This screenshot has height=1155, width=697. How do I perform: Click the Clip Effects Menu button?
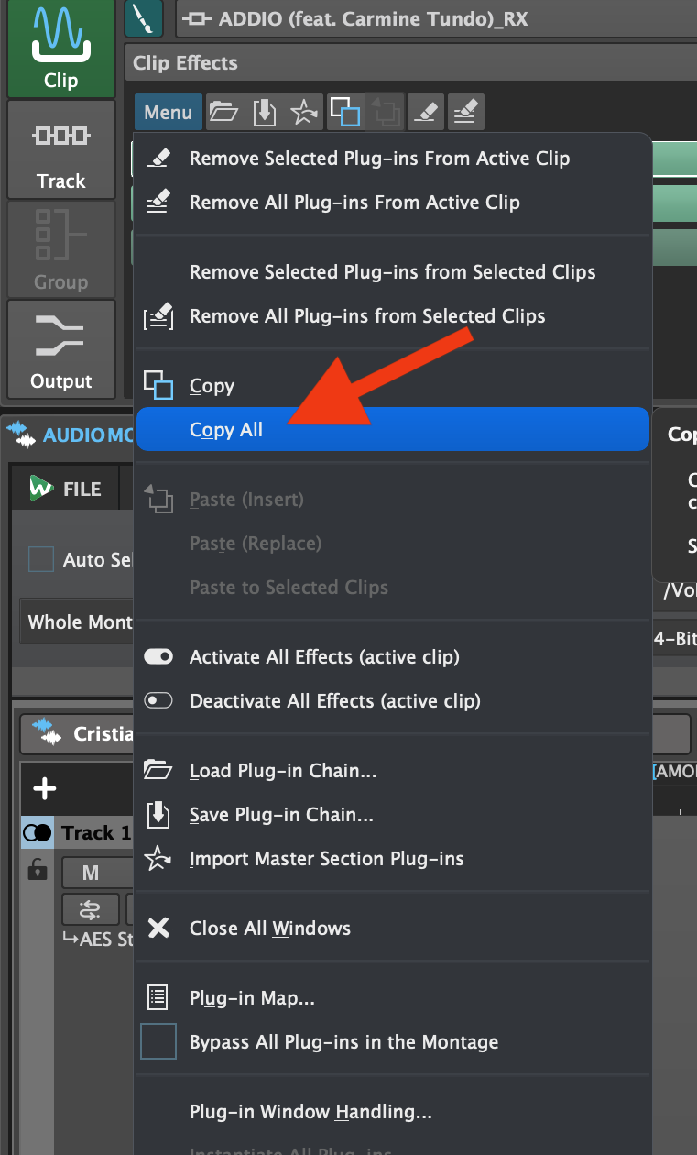[168, 113]
